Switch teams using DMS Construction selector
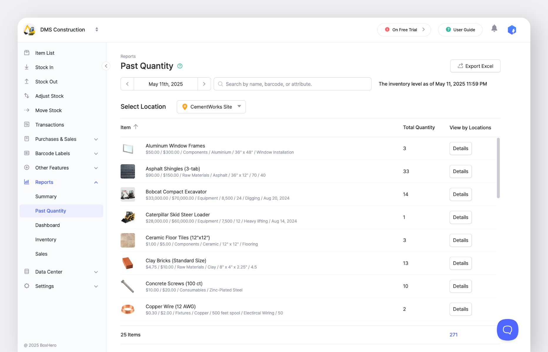Image resolution: width=548 pixels, height=352 pixels. point(97,29)
